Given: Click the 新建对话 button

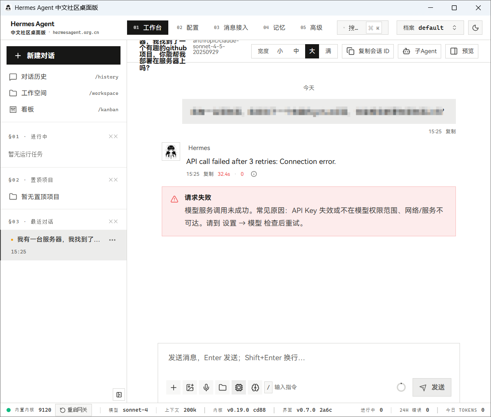Looking at the screenshot, I should tap(63, 55).
